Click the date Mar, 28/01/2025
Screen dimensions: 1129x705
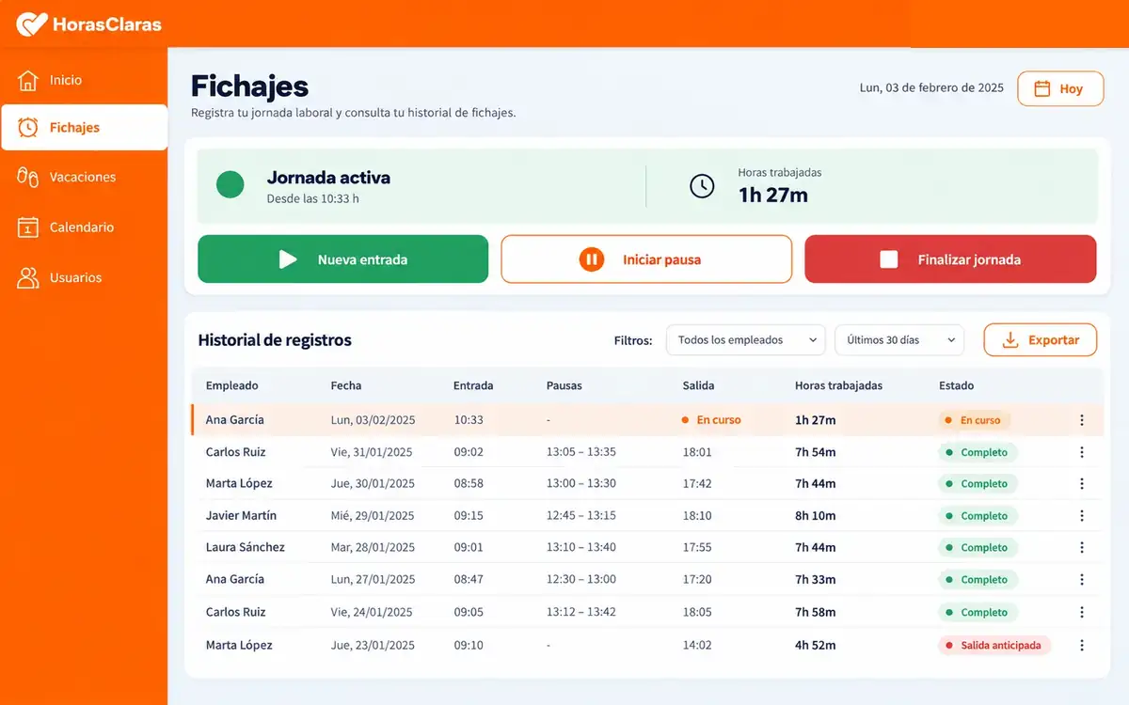[x=373, y=548]
